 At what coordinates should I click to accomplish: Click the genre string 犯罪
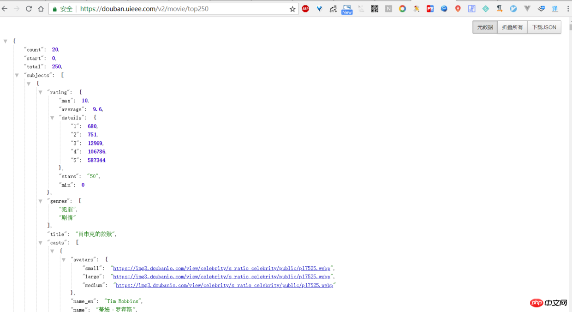point(68,209)
